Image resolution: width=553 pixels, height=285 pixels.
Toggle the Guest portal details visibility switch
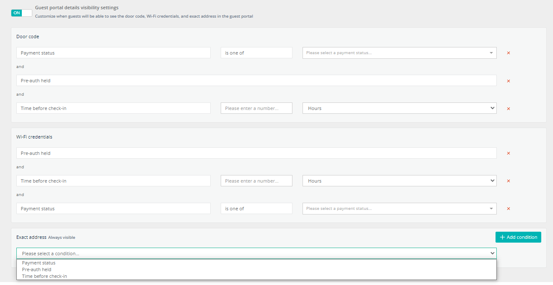[21, 13]
